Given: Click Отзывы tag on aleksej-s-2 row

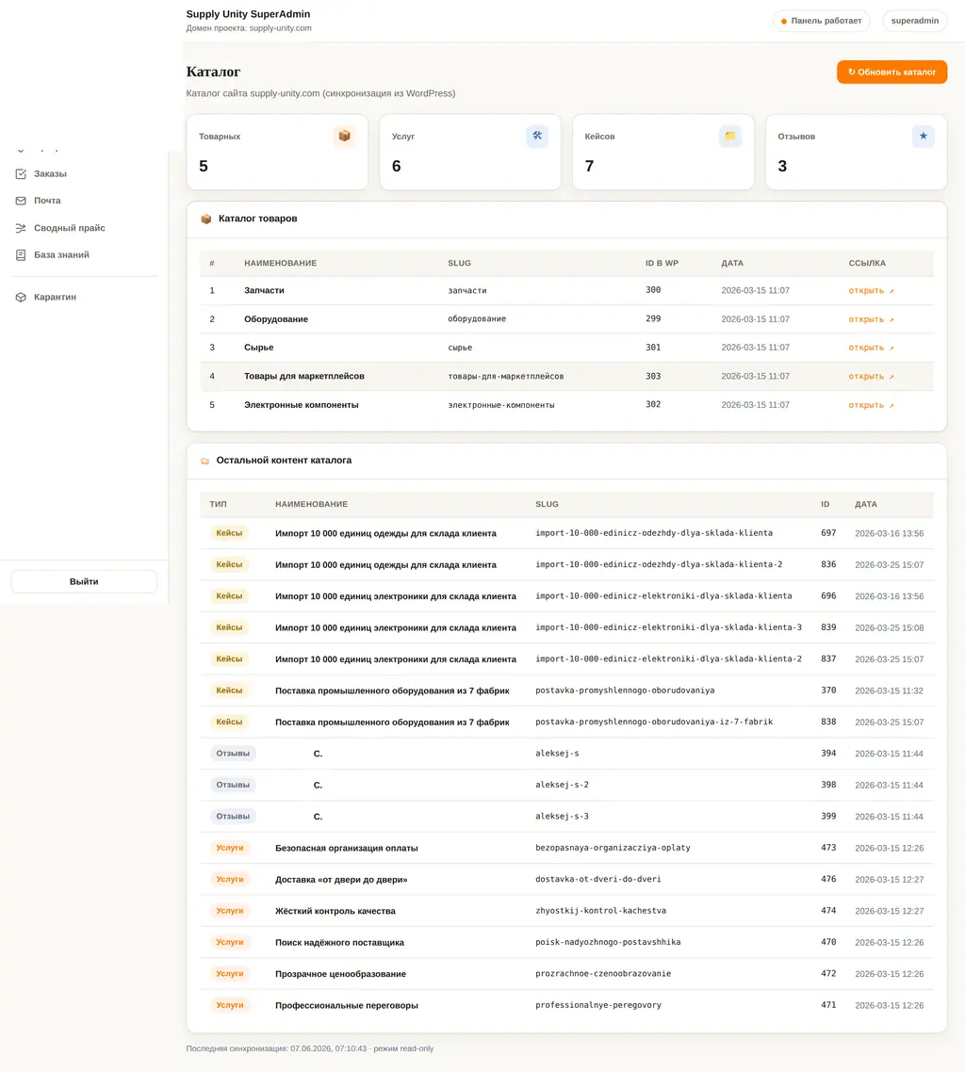Looking at the screenshot, I should pyautogui.click(x=233, y=785).
